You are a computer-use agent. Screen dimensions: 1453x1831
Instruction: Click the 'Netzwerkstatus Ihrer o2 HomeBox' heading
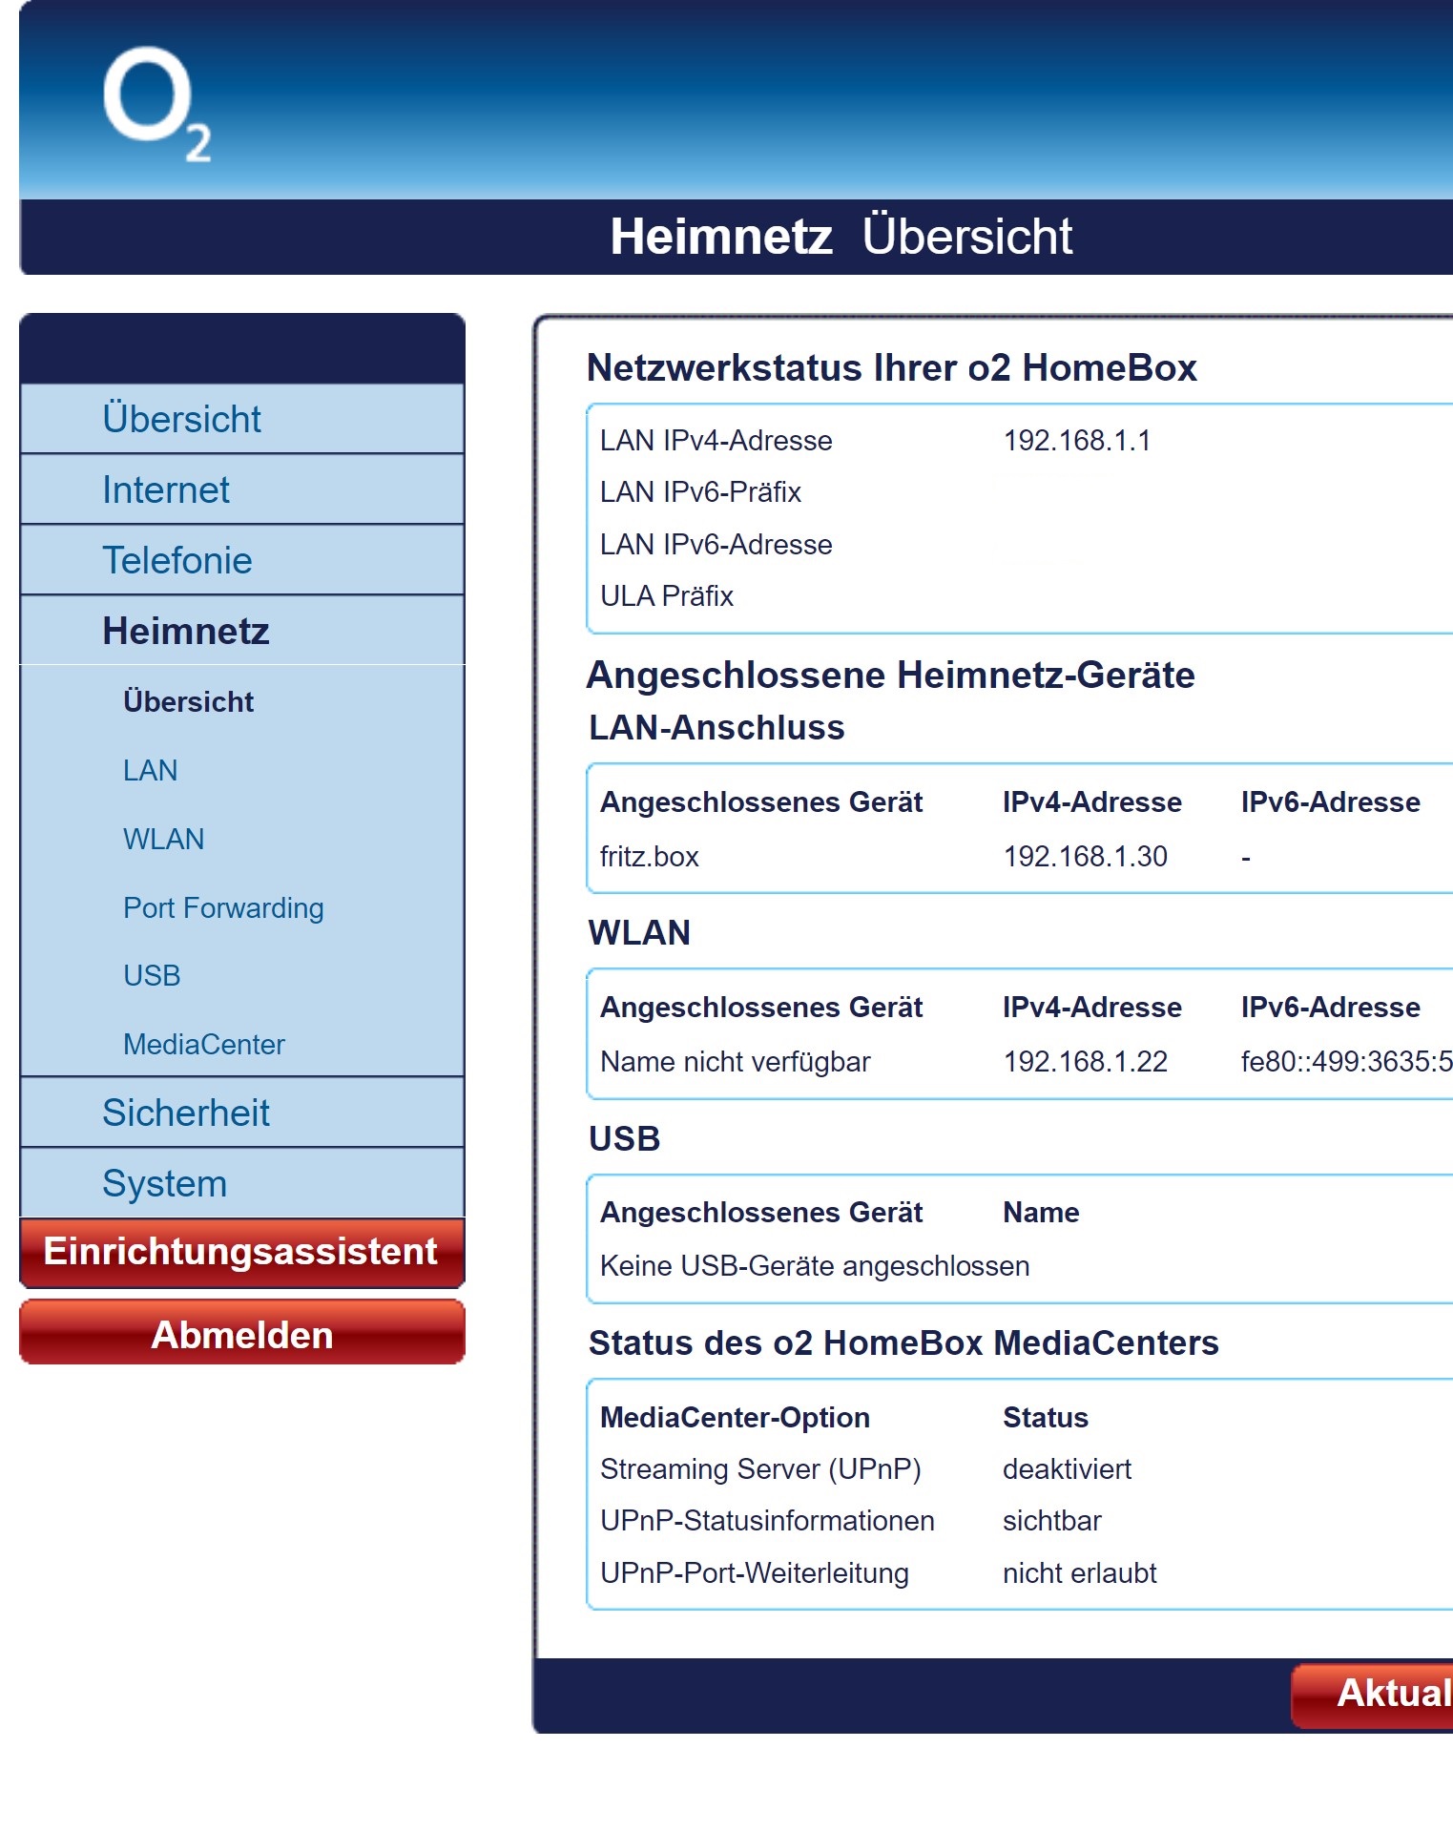(891, 368)
